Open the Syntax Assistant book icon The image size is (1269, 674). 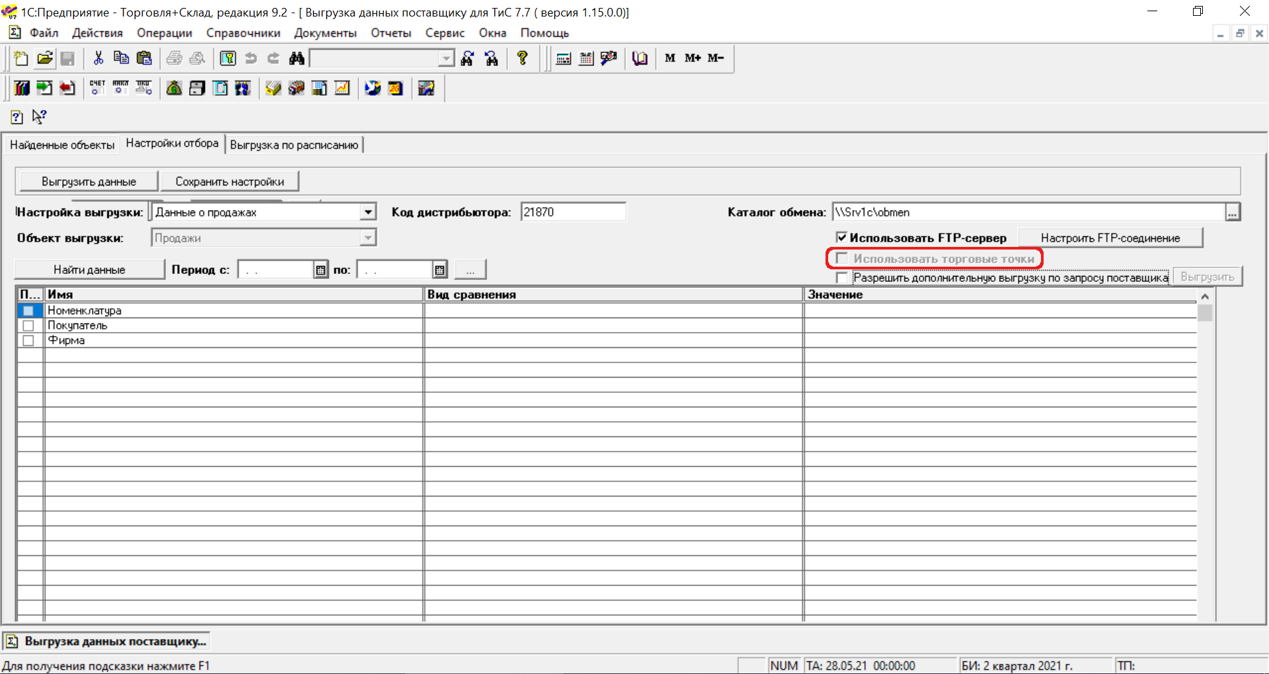(640, 58)
